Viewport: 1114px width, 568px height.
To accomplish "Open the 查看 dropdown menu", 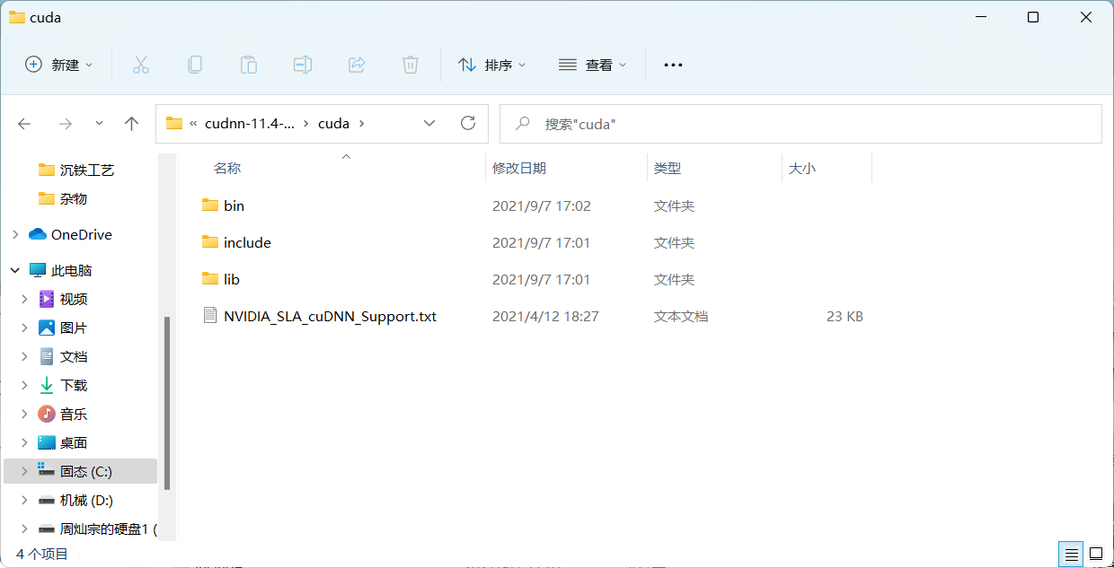I will 592,64.
